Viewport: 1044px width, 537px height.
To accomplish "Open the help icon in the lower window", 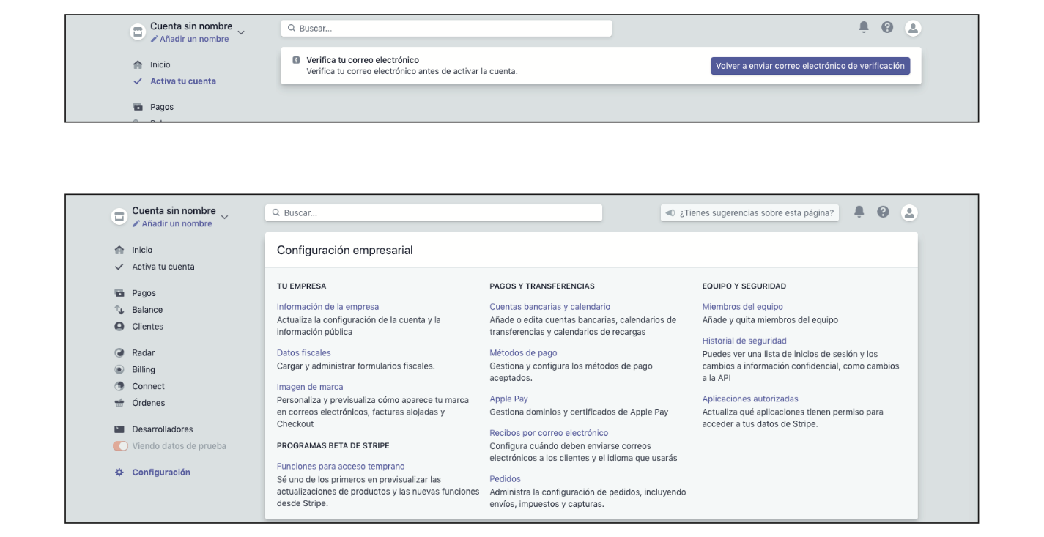I will (x=883, y=212).
